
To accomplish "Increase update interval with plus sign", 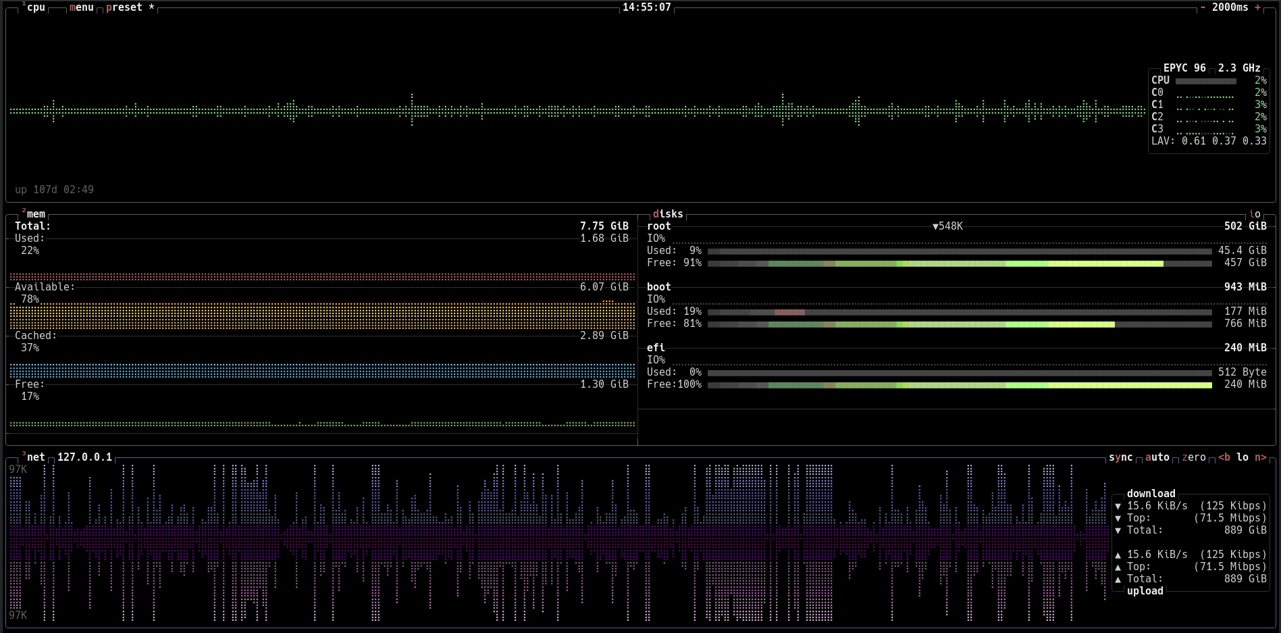I will point(1257,7).
